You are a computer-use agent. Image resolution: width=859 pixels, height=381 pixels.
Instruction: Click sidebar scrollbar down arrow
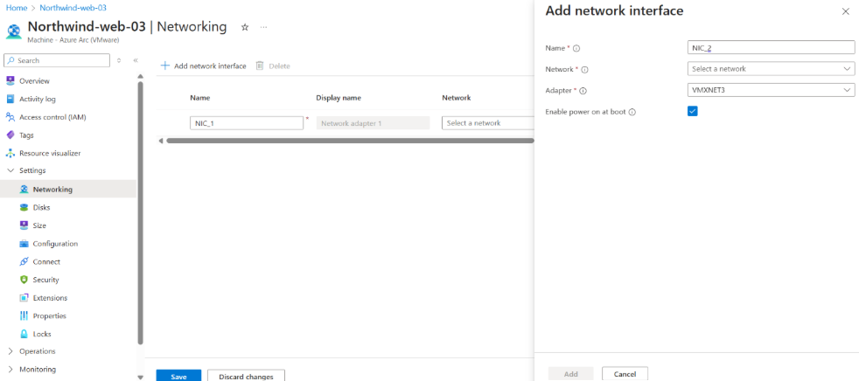point(140,377)
